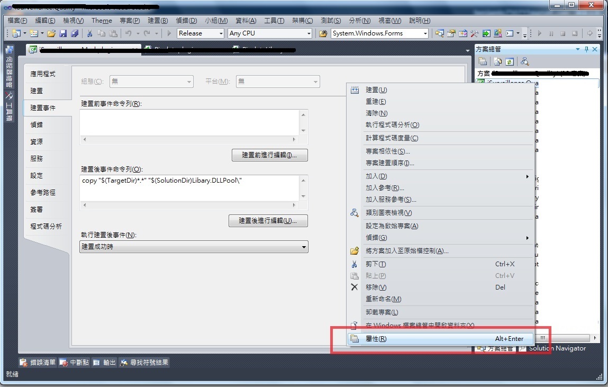
Task: Click the 建置後進行編輯(U) button
Action: point(268,221)
